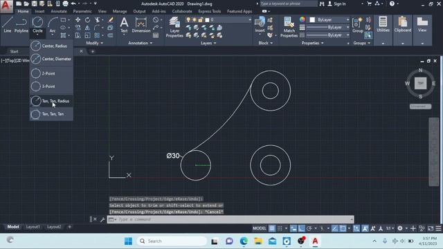Switch to the Layout1 tab
443x249 pixels.
click(33, 227)
